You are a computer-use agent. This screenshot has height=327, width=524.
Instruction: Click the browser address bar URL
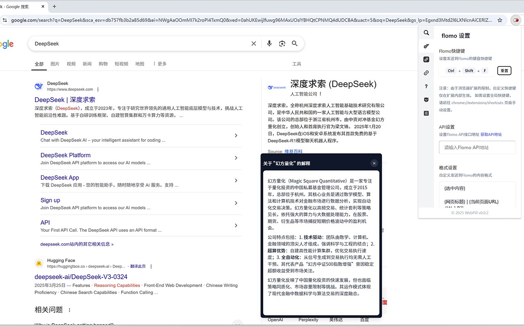pos(251,20)
